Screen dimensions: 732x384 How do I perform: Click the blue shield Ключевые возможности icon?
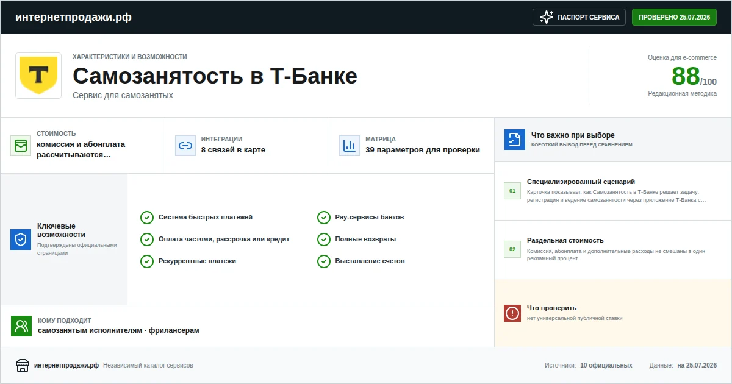(21, 240)
